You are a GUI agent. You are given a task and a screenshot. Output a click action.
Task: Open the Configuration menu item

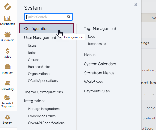point(36,29)
